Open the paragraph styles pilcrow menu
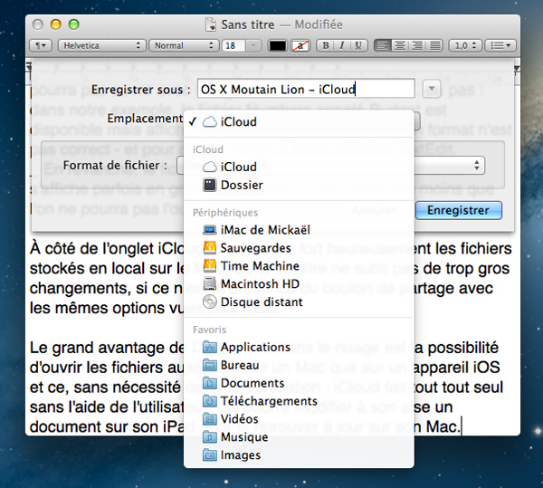The image size is (543, 488). [x=41, y=45]
